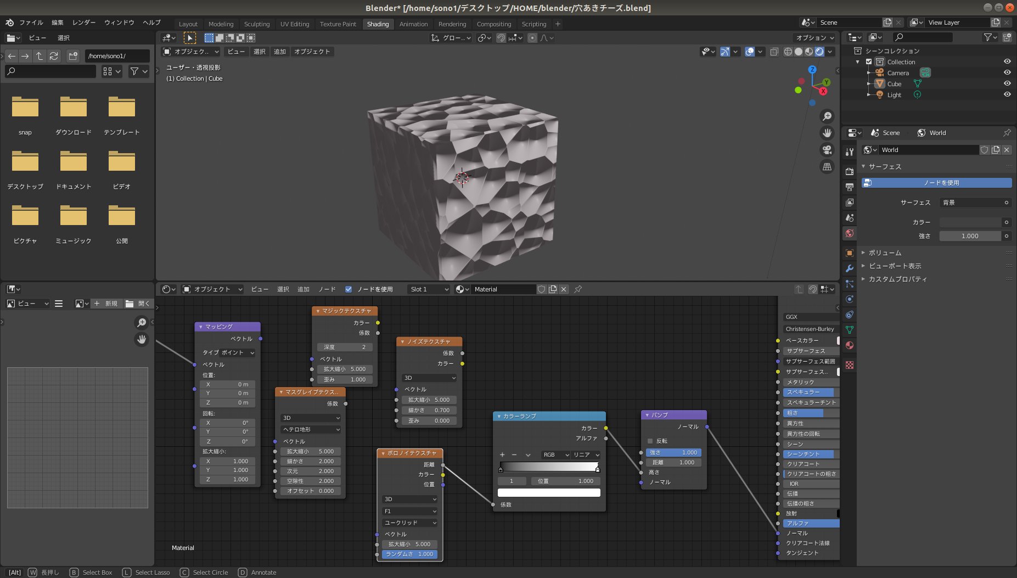Open the Texture properties checker icon
The height and width of the screenshot is (578, 1017).
(850, 365)
